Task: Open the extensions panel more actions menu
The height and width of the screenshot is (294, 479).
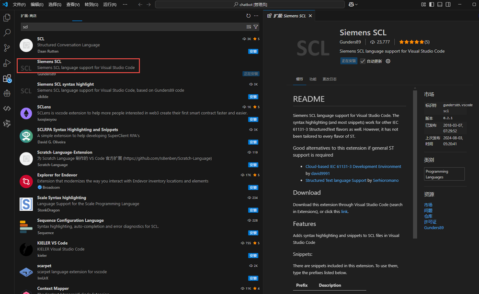Action: (256, 16)
